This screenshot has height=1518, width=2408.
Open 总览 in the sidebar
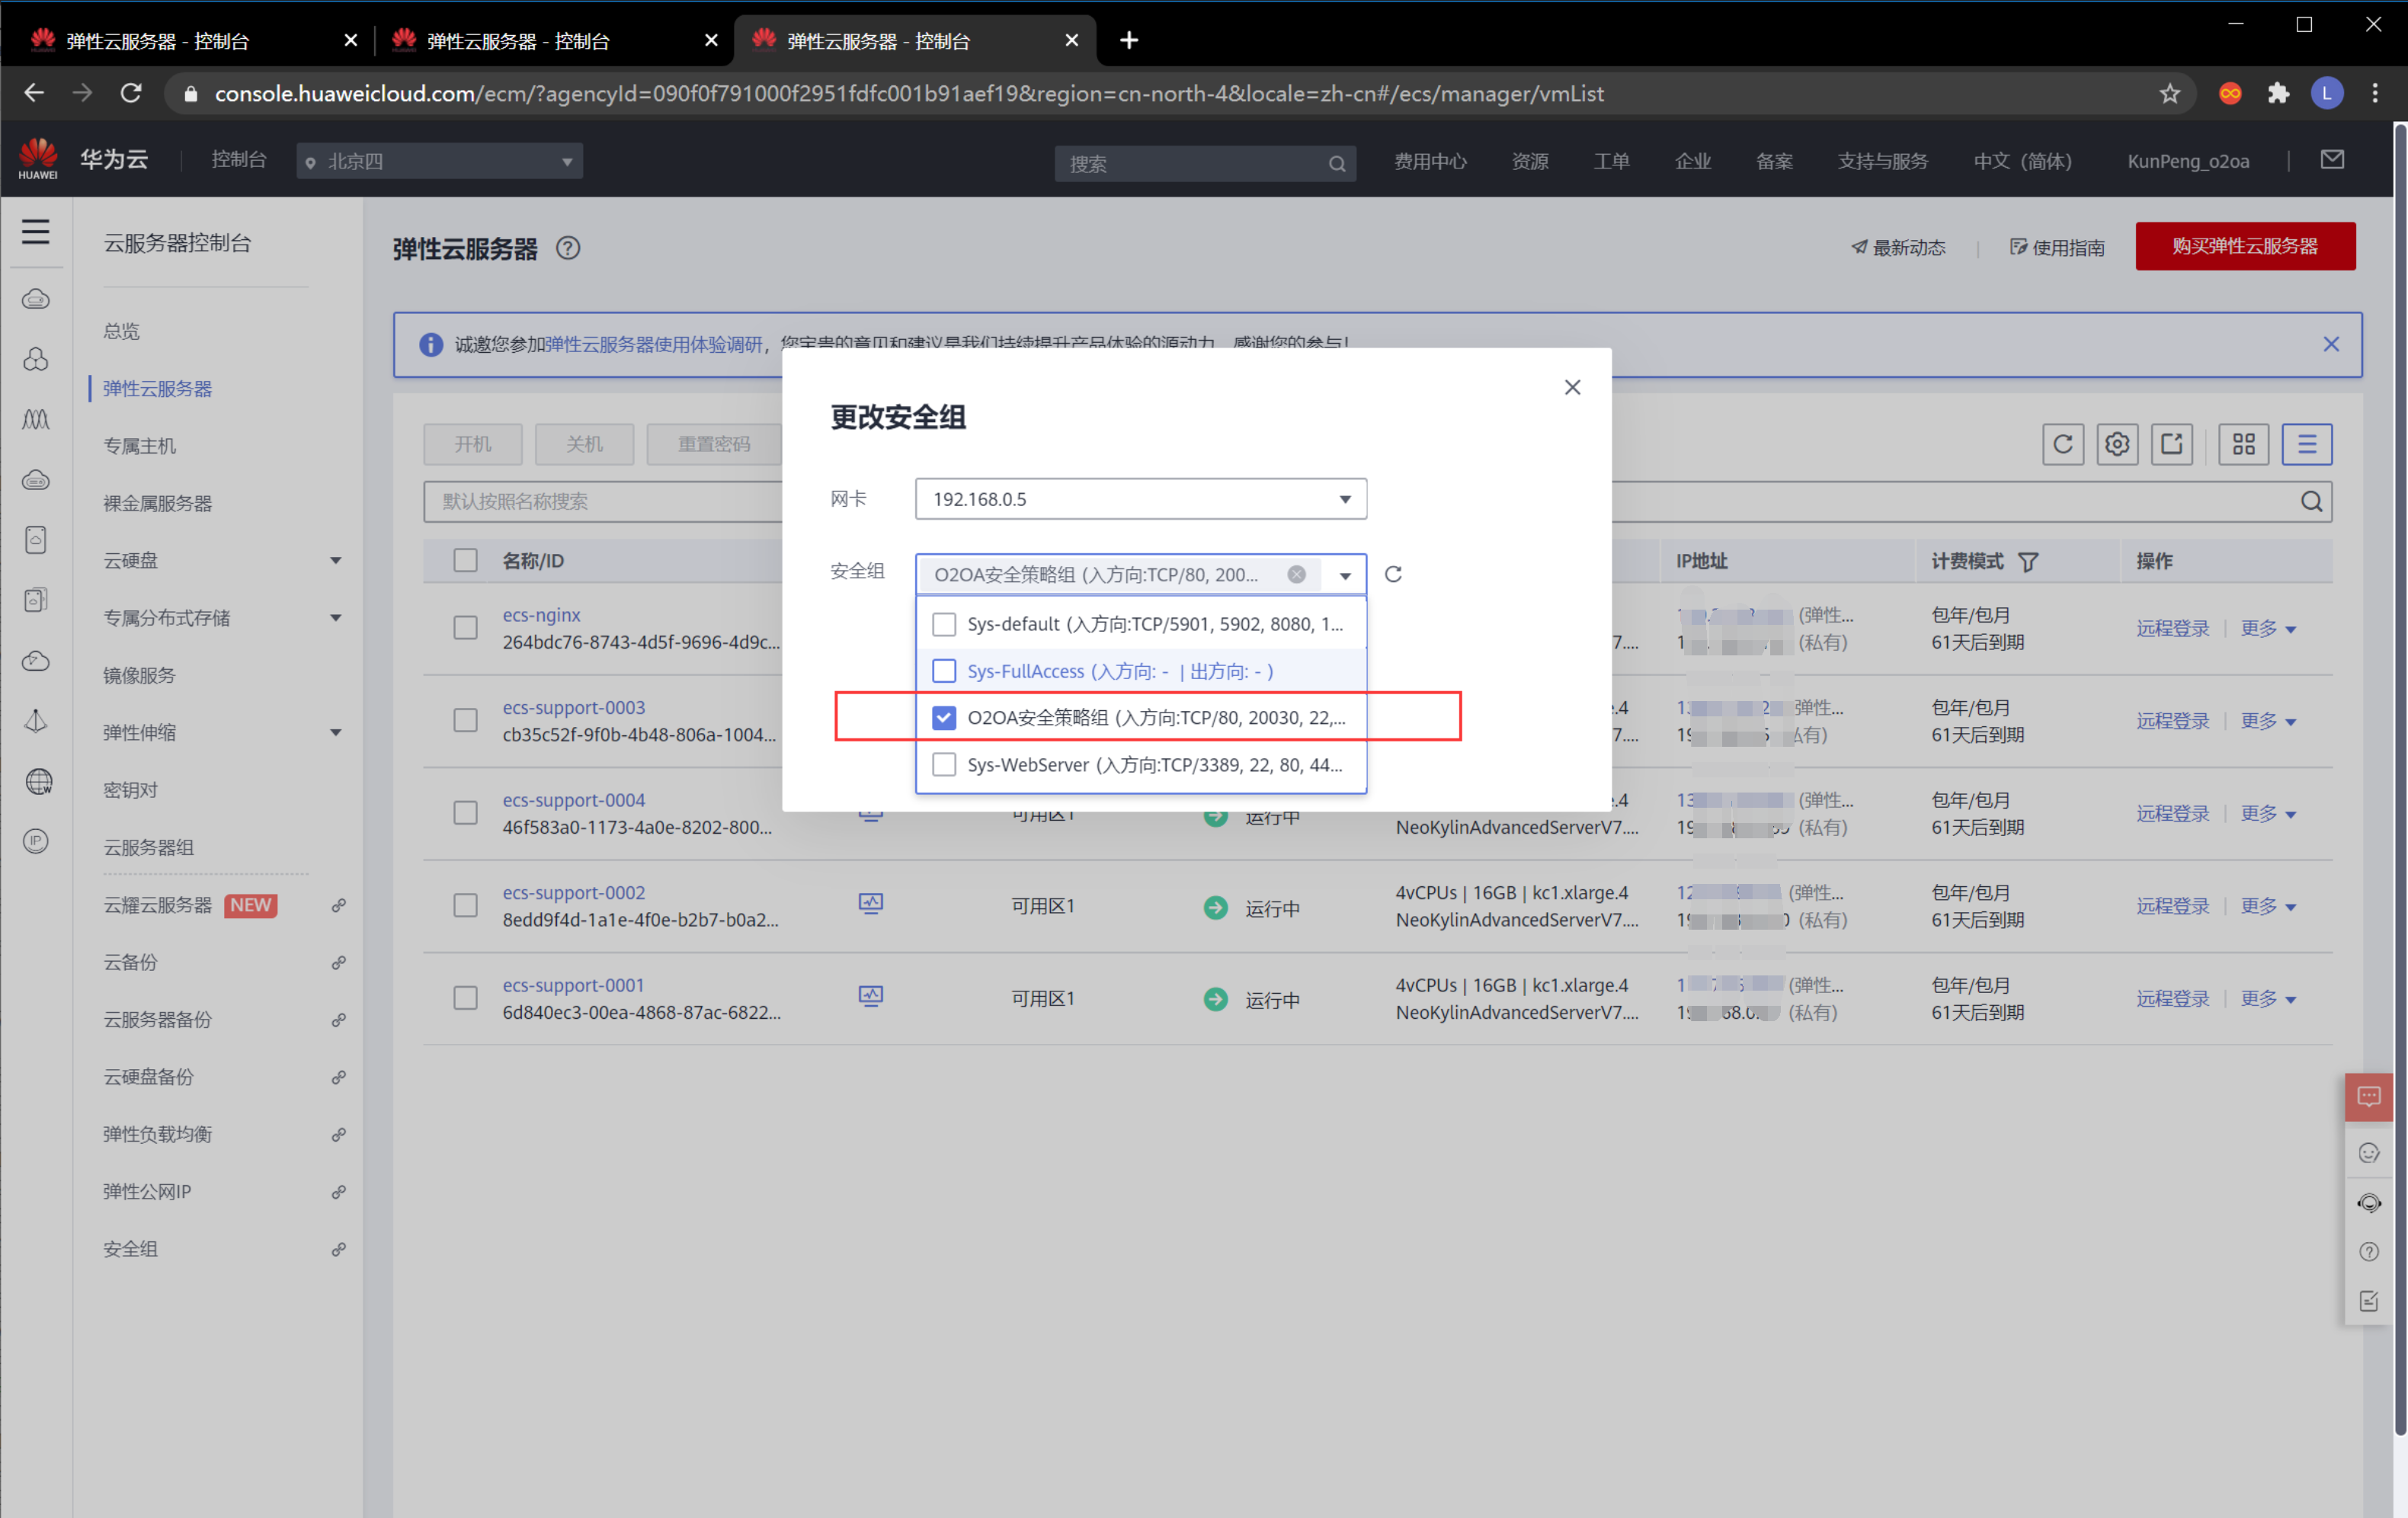coord(122,331)
